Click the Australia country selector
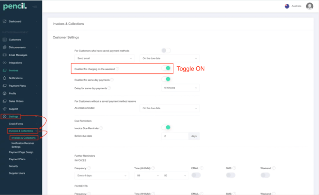 293,6
